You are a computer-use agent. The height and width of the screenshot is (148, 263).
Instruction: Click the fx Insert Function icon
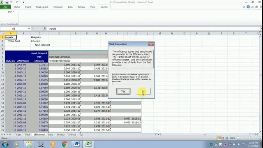[44, 28]
